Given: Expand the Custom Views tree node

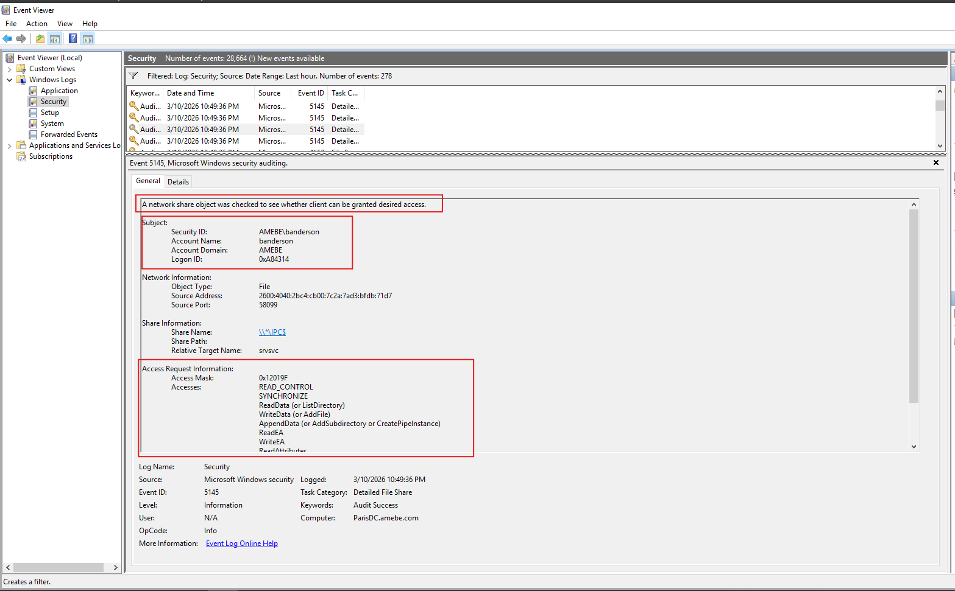Looking at the screenshot, I should [10, 69].
